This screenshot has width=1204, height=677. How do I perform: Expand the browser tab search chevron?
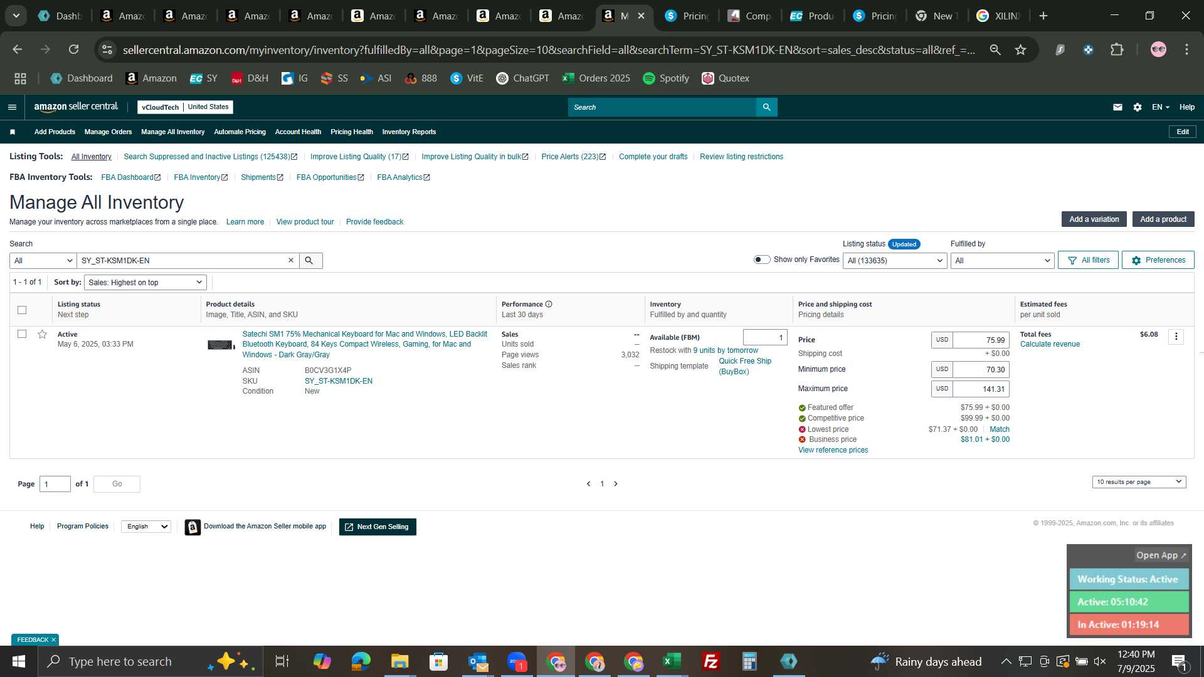(x=16, y=16)
